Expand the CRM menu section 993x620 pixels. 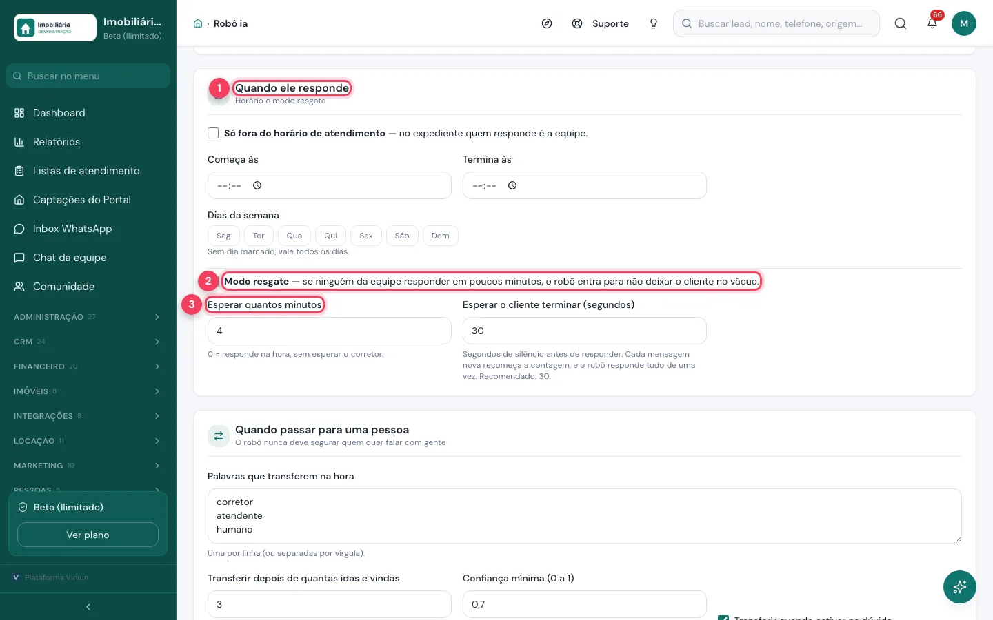point(88,342)
